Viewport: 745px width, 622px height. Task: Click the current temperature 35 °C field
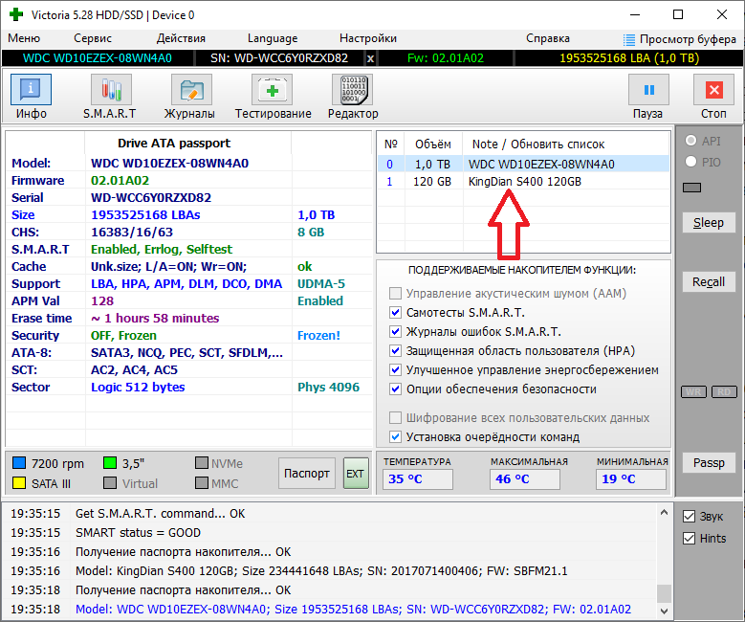418,478
